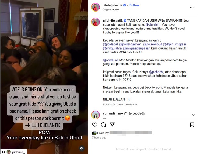Open the @poldabali mention link
The image size is (198, 154).
(111, 44)
